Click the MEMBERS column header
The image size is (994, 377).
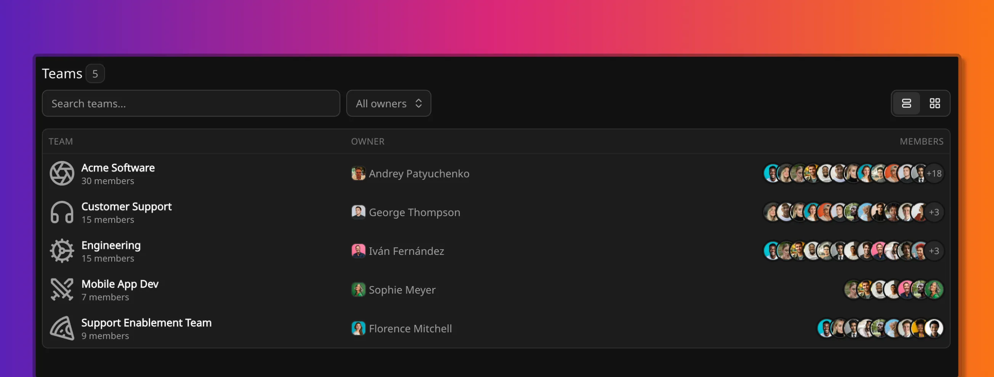pos(922,142)
